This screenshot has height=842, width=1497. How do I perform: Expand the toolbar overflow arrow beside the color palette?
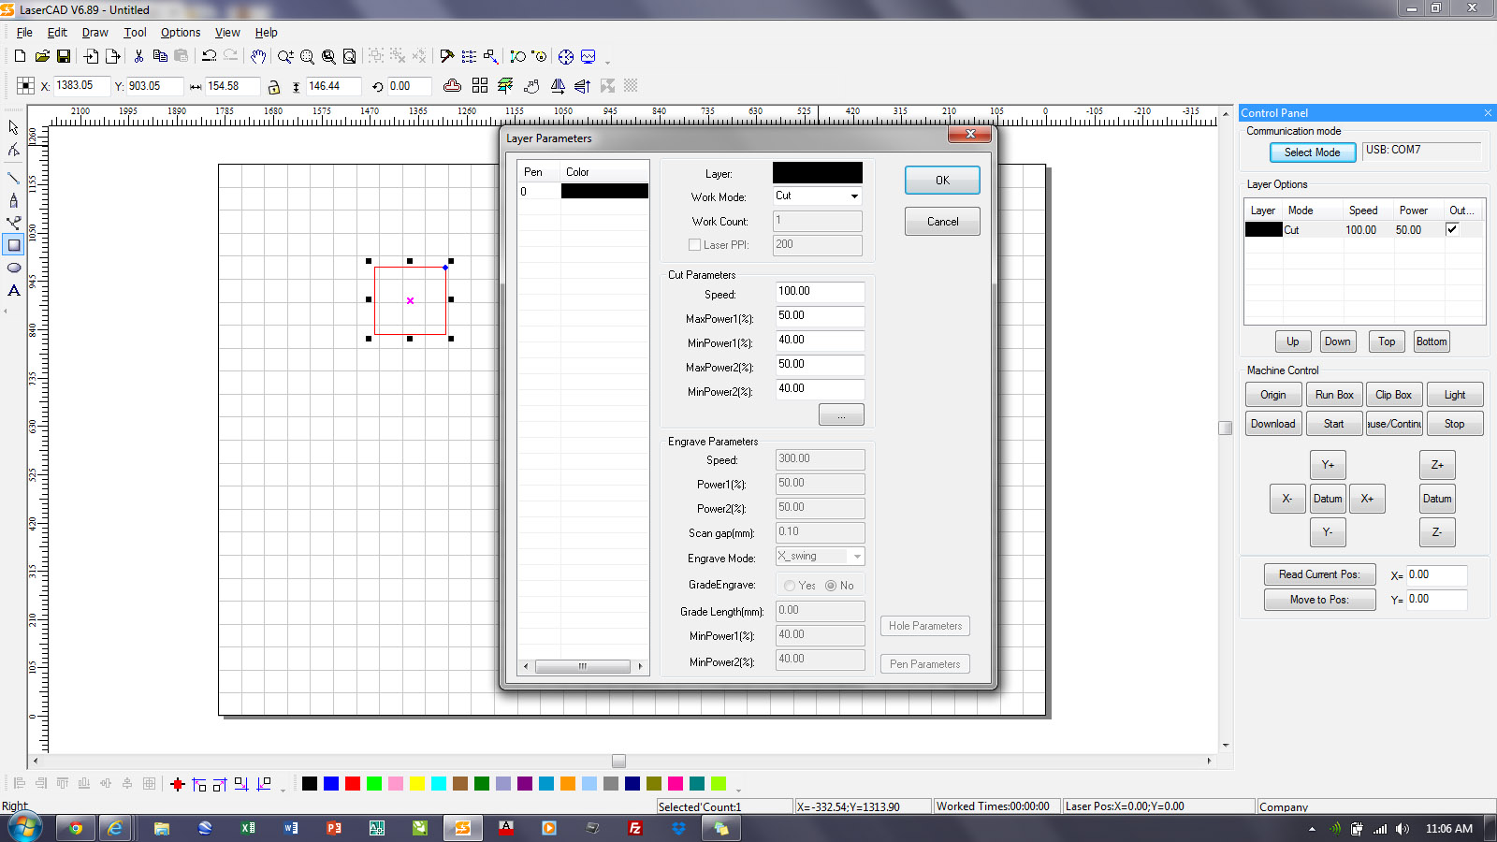coord(738,789)
